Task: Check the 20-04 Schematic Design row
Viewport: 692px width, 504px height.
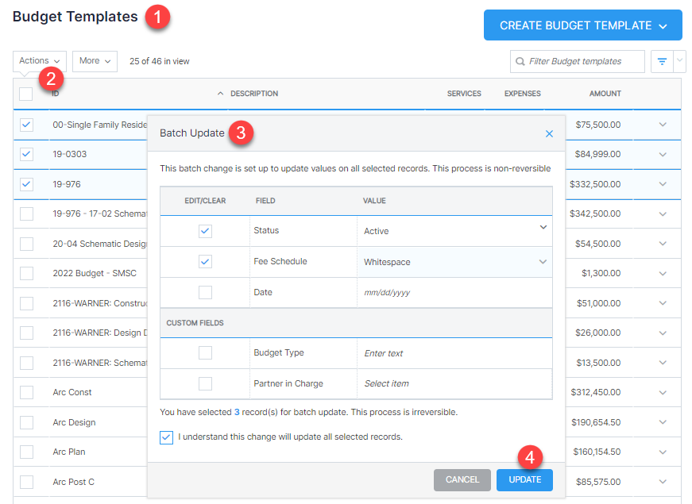Action: click(x=26, y=244)
